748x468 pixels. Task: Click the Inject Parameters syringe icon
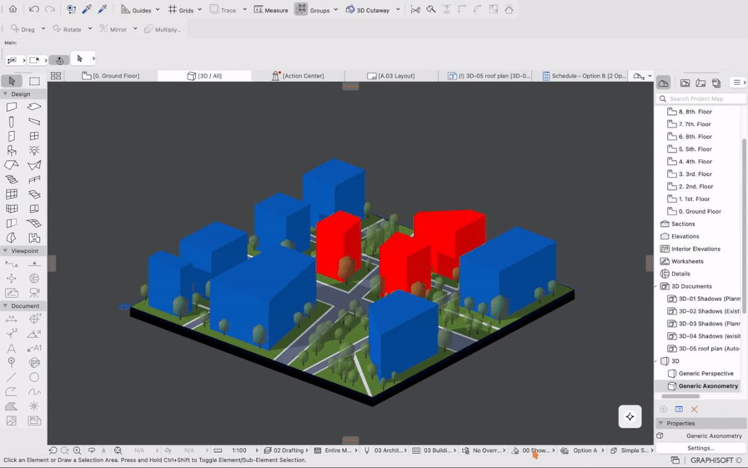pyautogui.click(x=102, y=9)
